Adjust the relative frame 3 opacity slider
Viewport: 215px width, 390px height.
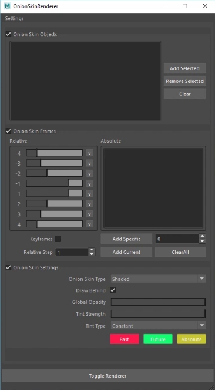point(55,214)
